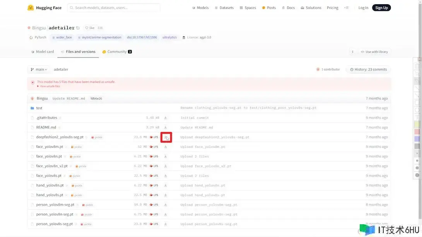Click the ultralytics tag
Viewport: 422px width, 237px height.
(x=169, y=37)
